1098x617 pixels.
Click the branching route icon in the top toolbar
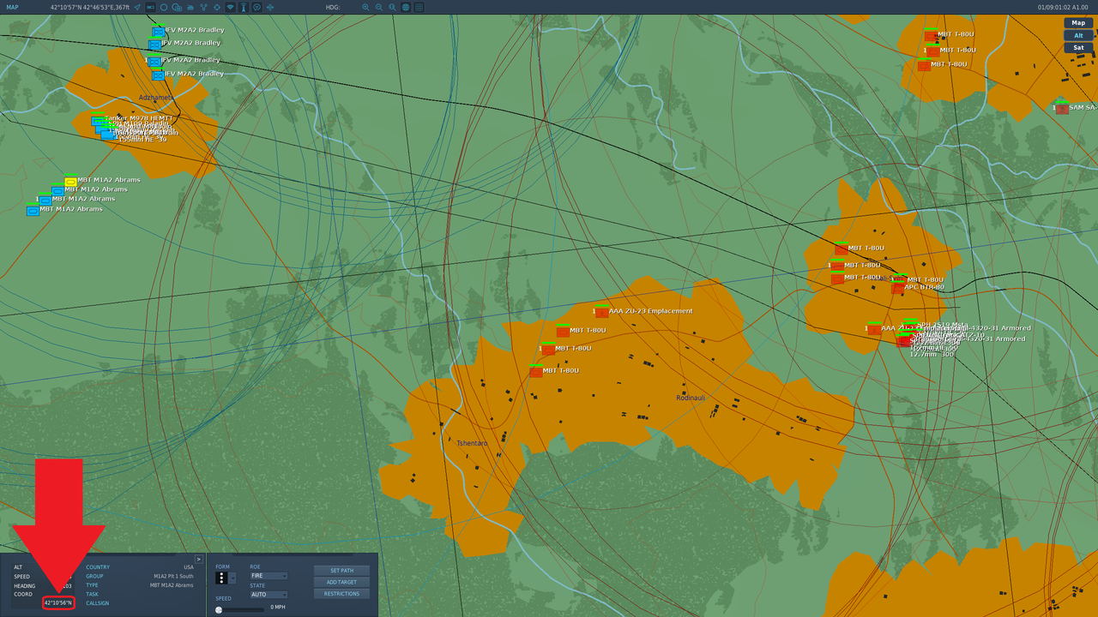click(x=204, y=7)
